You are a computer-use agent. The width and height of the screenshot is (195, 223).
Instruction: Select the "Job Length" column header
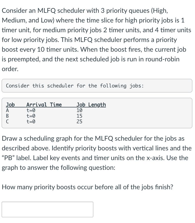[91, 104]
